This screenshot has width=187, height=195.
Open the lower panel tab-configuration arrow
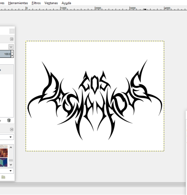pyautogui.click(x=12, y=130)
